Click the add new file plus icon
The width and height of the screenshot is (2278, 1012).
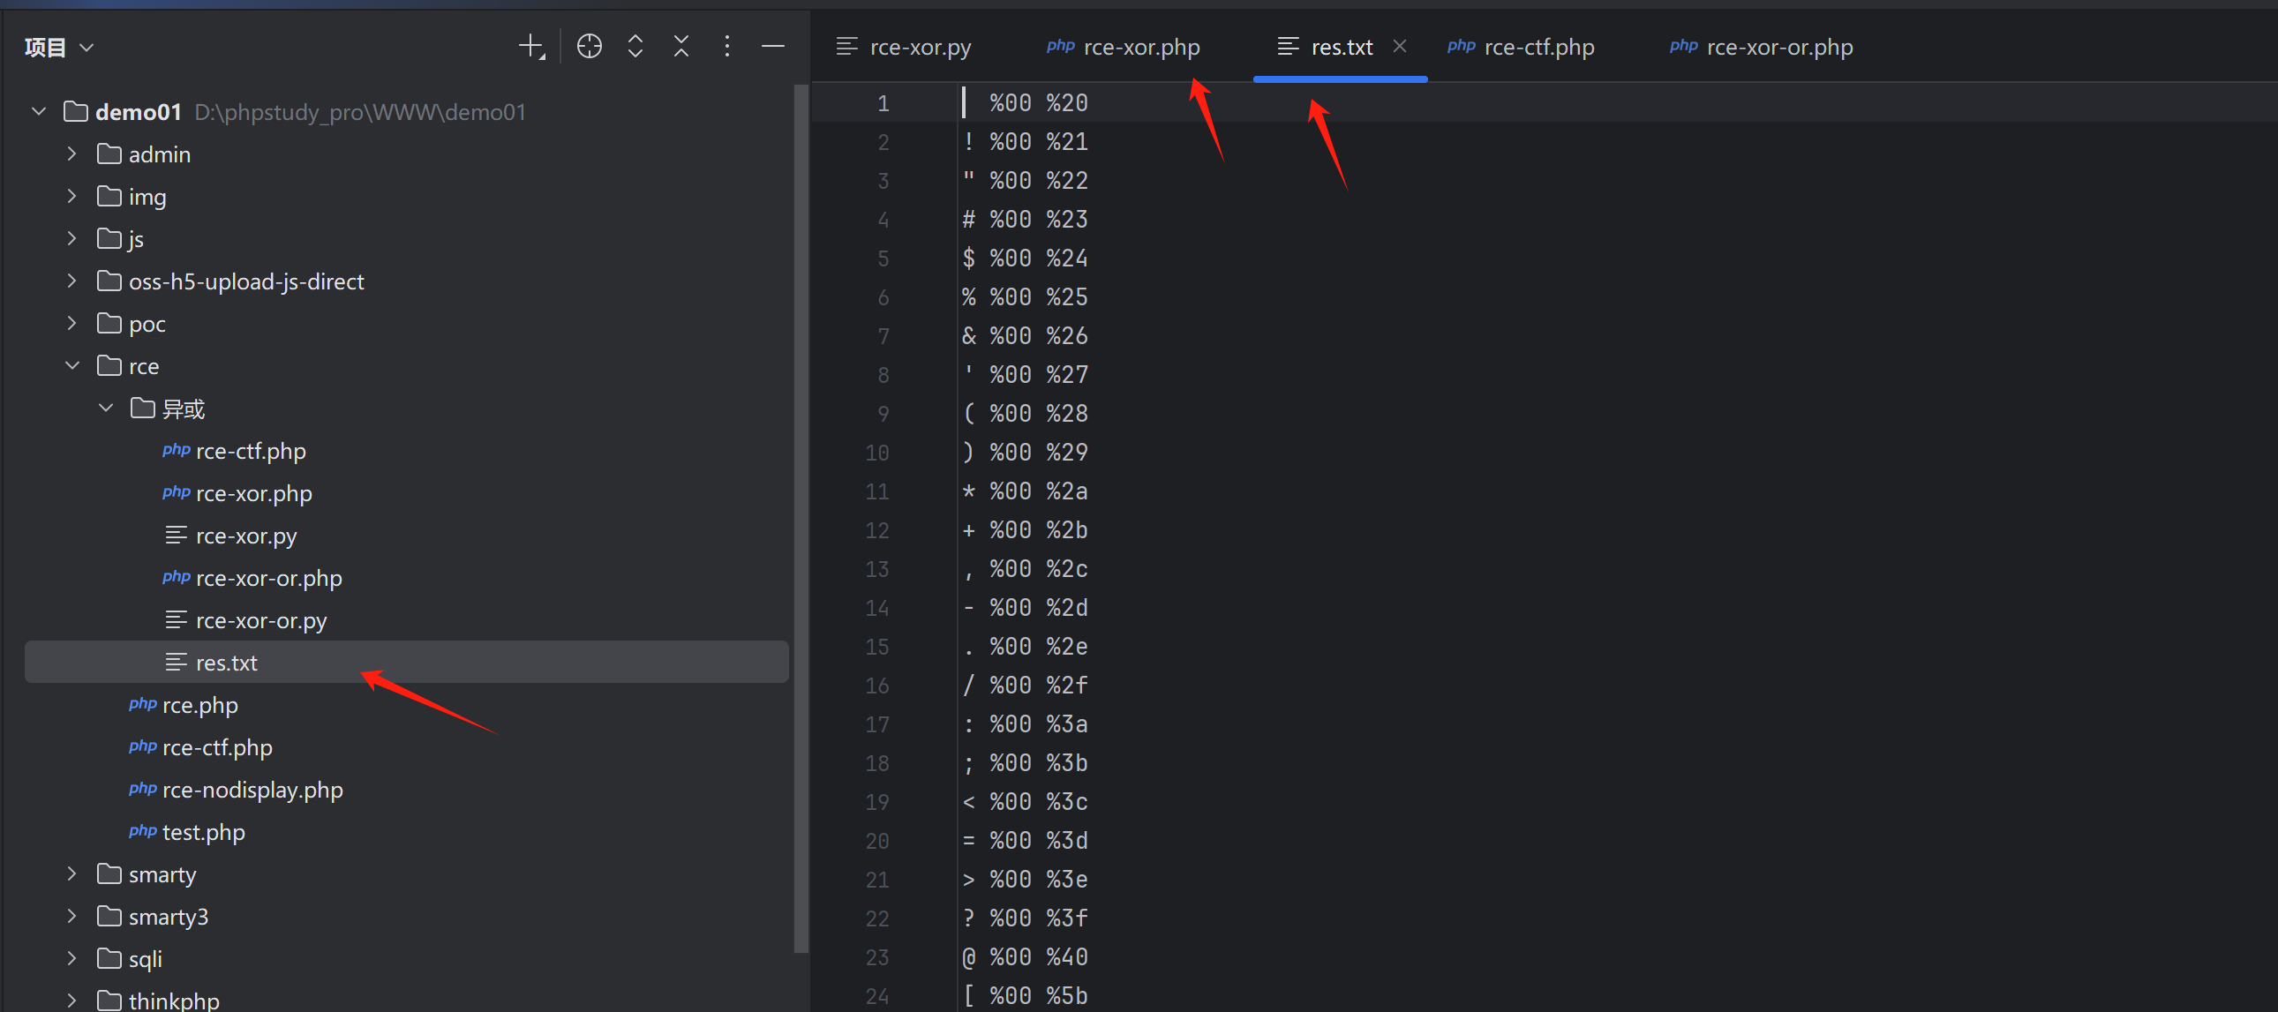pyautogui.click(x=530, y=46)
